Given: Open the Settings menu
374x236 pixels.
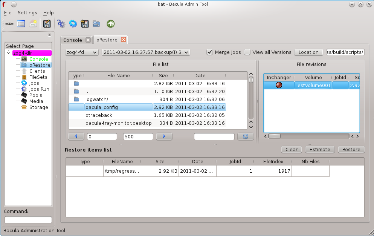Looking at the screenshot, I should click(x=27, y=12).
